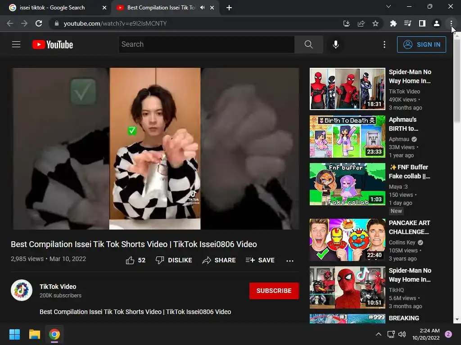
Task: Click the SIGN IN button
Action: coord(421,44)
